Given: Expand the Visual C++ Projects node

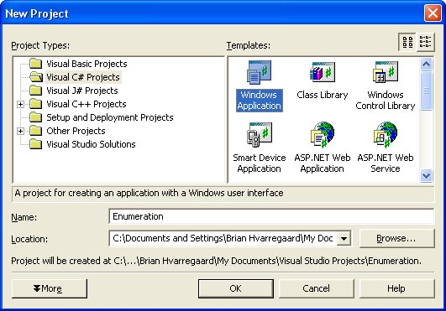Looking at the screenshot, I should [20, 104].
